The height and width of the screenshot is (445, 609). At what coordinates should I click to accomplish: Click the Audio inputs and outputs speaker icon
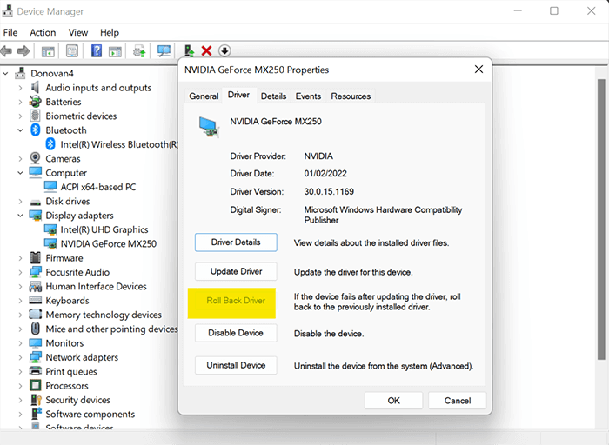pos(36,87)
